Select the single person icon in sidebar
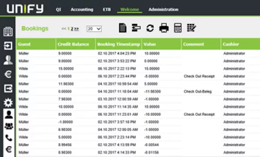This screenshot has height=157, width=260. [9, 114]
